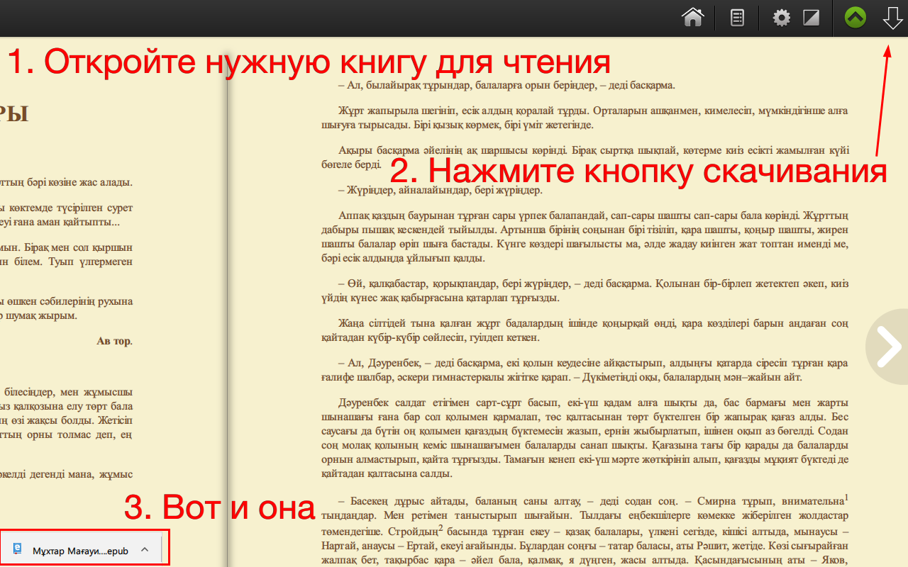The height and width of the screenshot is (567, 908).
Task: Select the gear icon in the toolbar
Action: [781, 17]
